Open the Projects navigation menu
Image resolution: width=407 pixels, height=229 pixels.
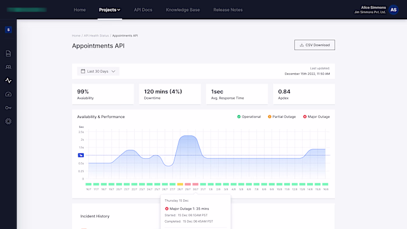tap(109, 10)
